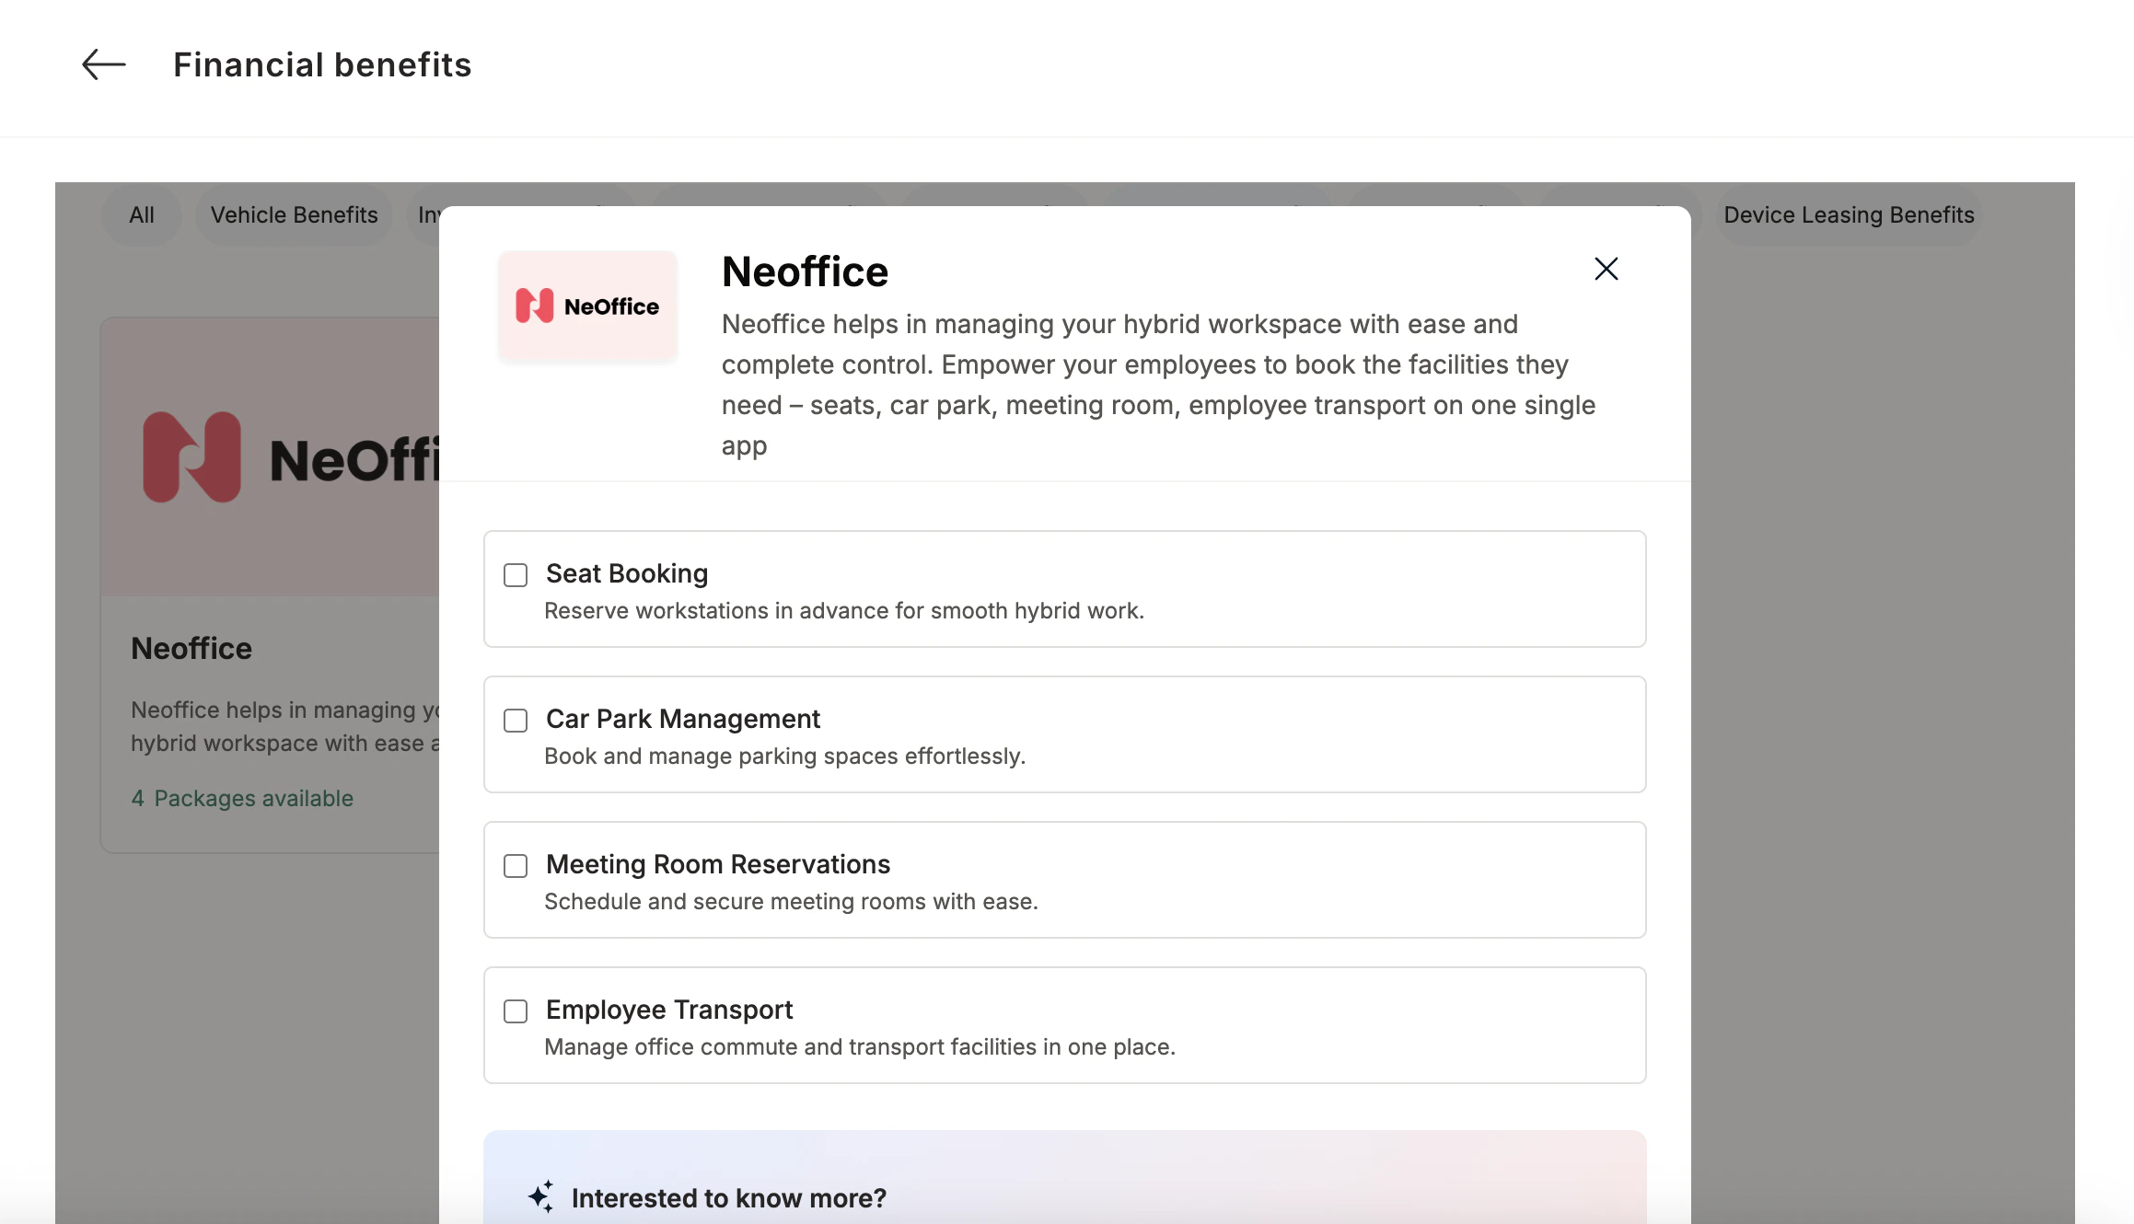Image resolution: width=2134 pixels, height=1224 pixels.
Task: Click the 4 Packages available link
Action: click(242, 798)
